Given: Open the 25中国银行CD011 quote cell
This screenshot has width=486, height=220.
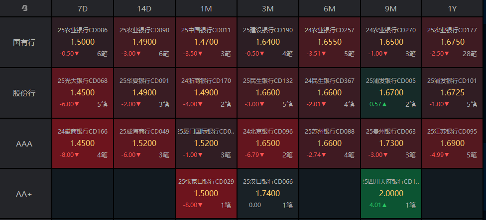Looking at the screenshot, I should click(206, 42).
